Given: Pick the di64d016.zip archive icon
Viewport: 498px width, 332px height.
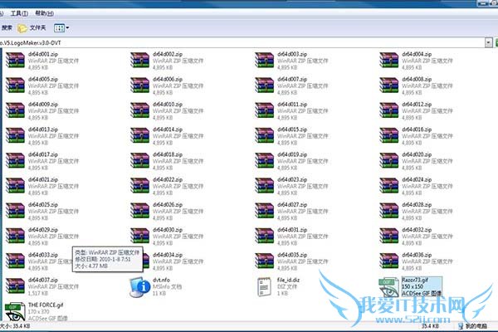Looking at the screenshot, I should tap(388, 135).
